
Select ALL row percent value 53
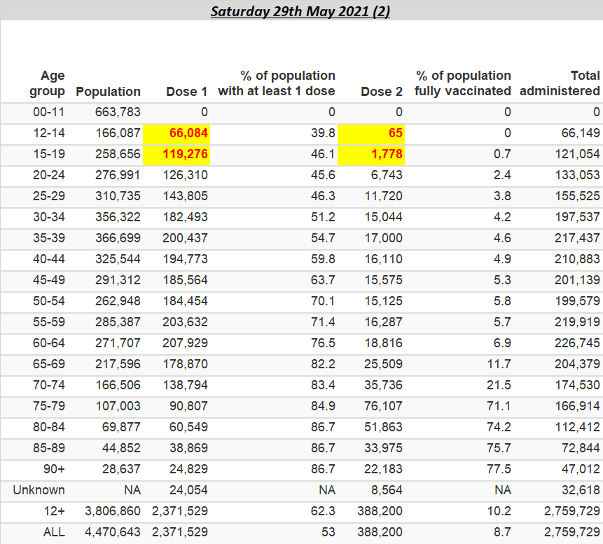(328, 532)
